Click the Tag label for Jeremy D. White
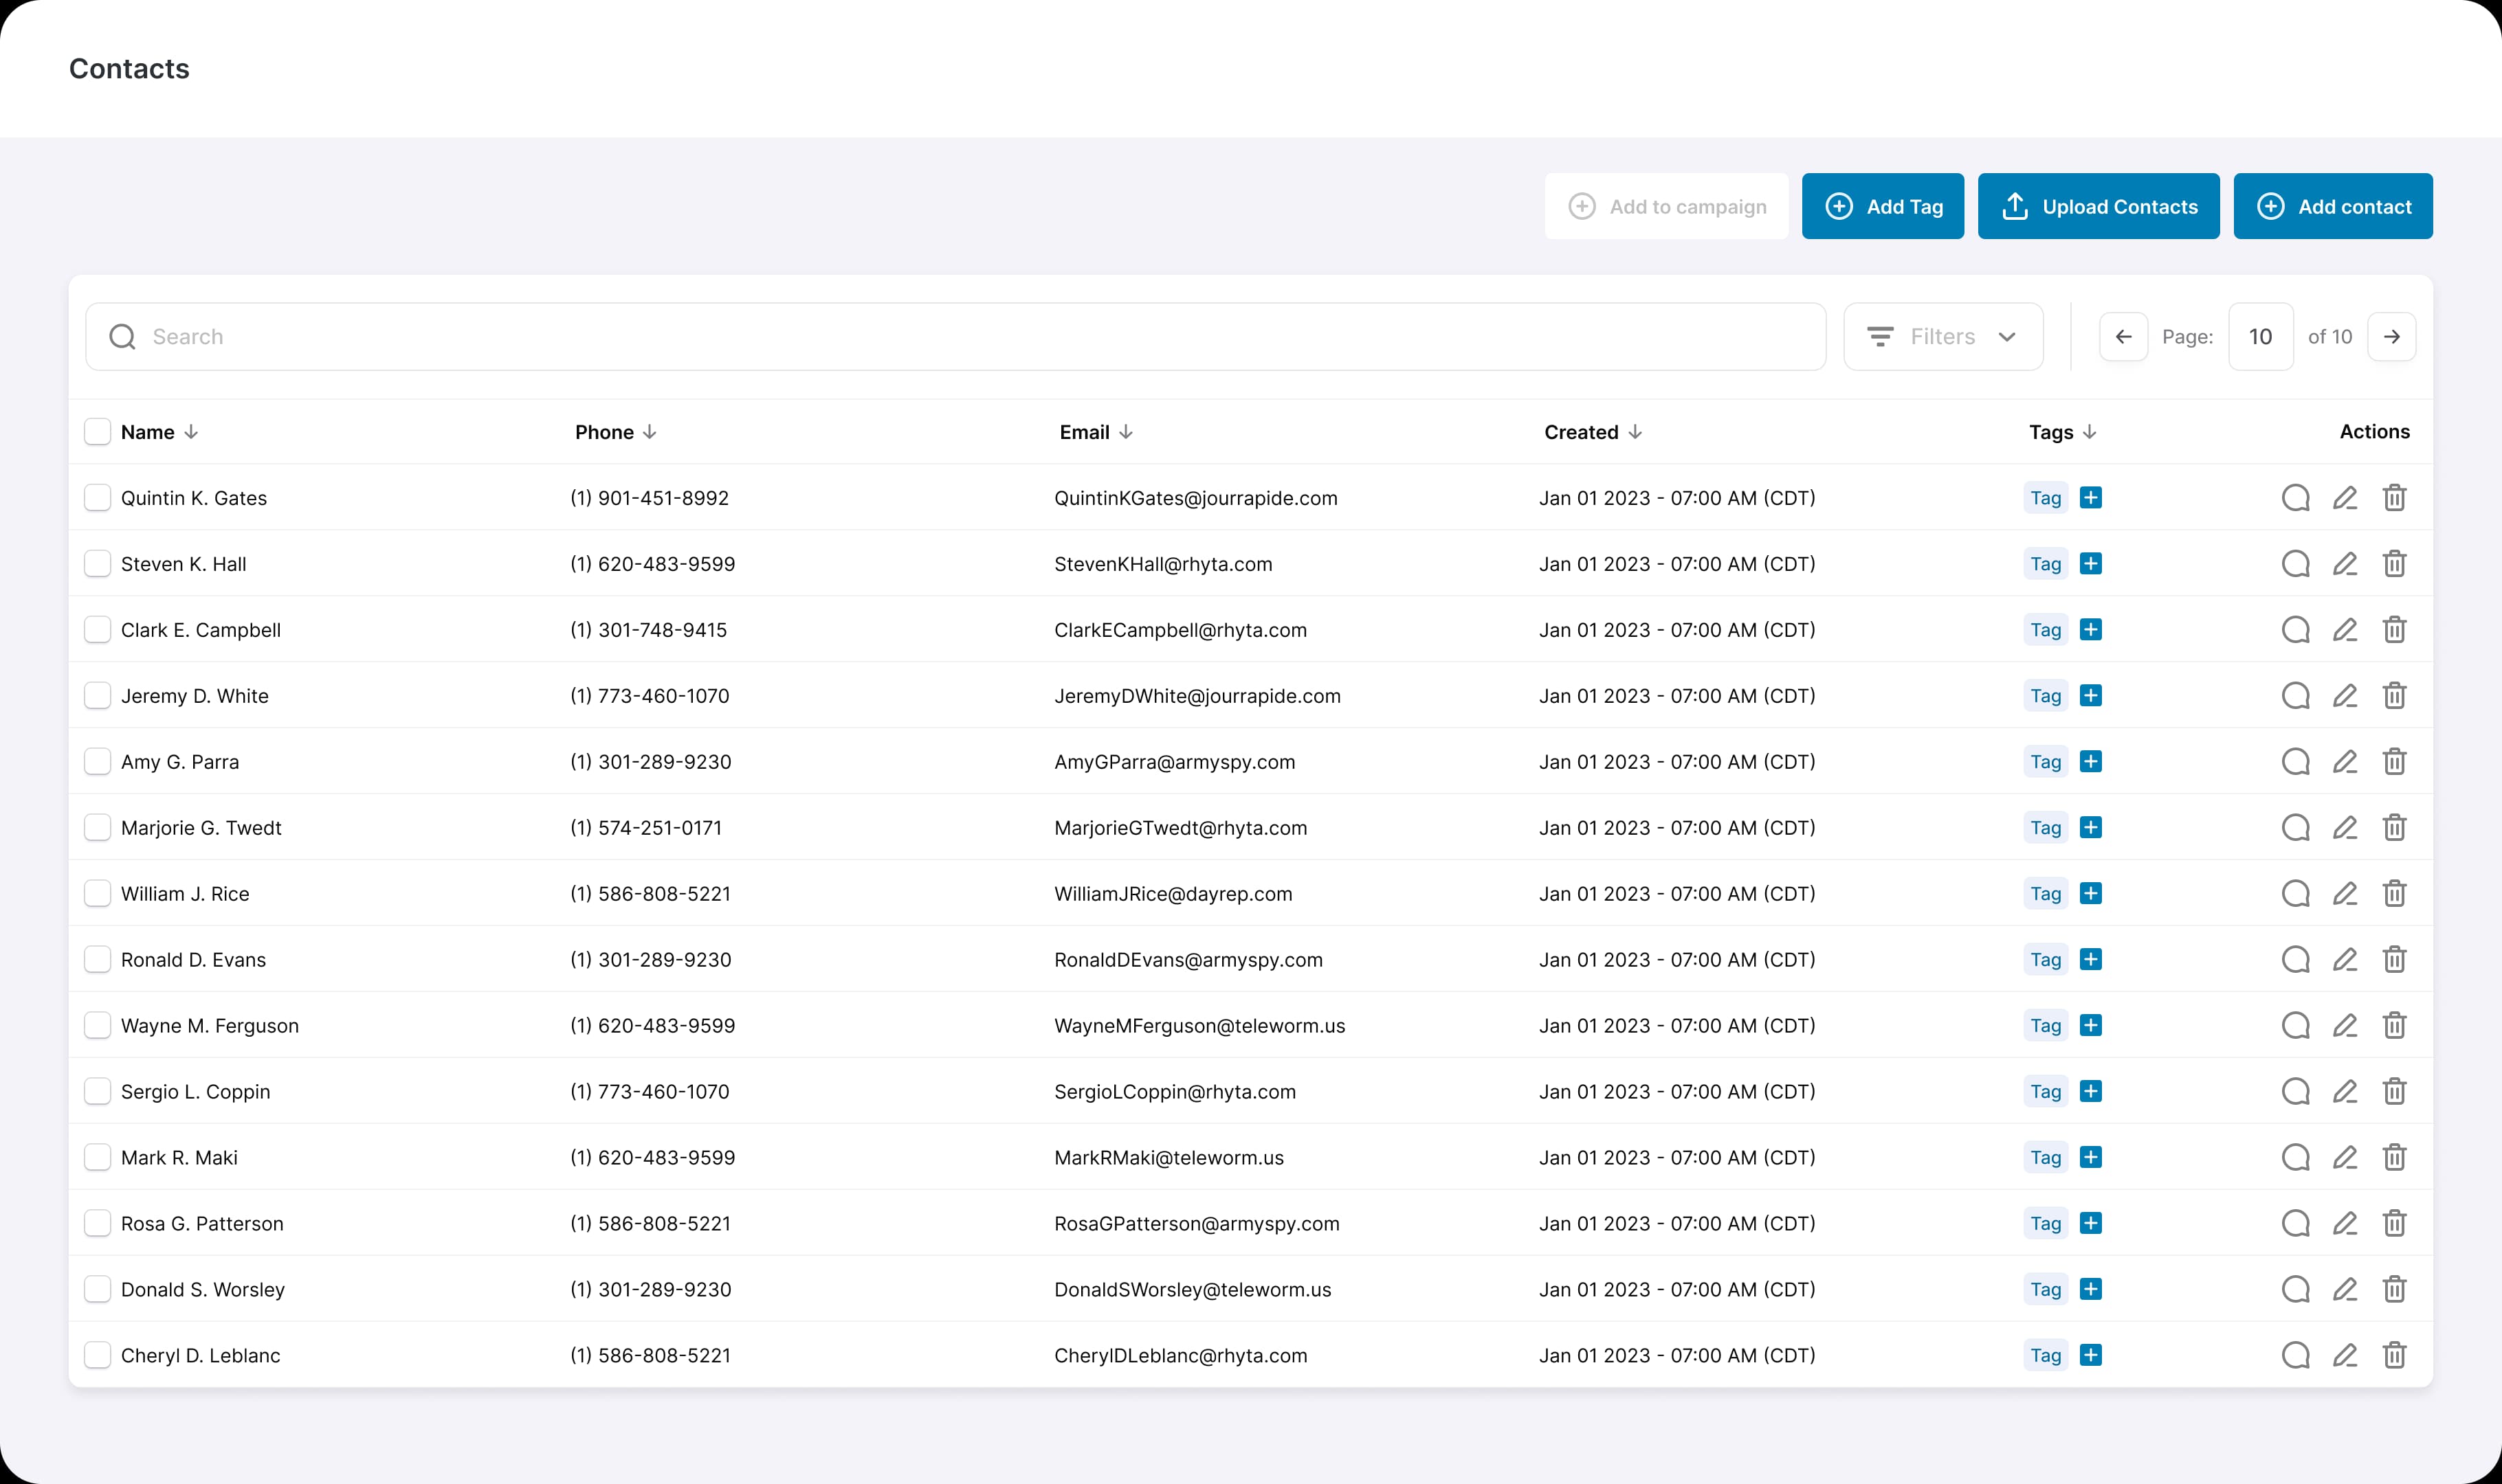2502x1484 pixels. tap(2046, 696)
